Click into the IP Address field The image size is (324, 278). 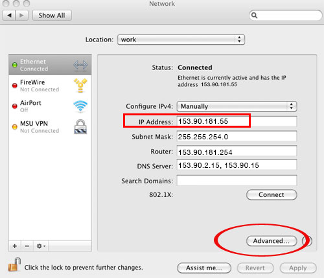click(237, 121)
